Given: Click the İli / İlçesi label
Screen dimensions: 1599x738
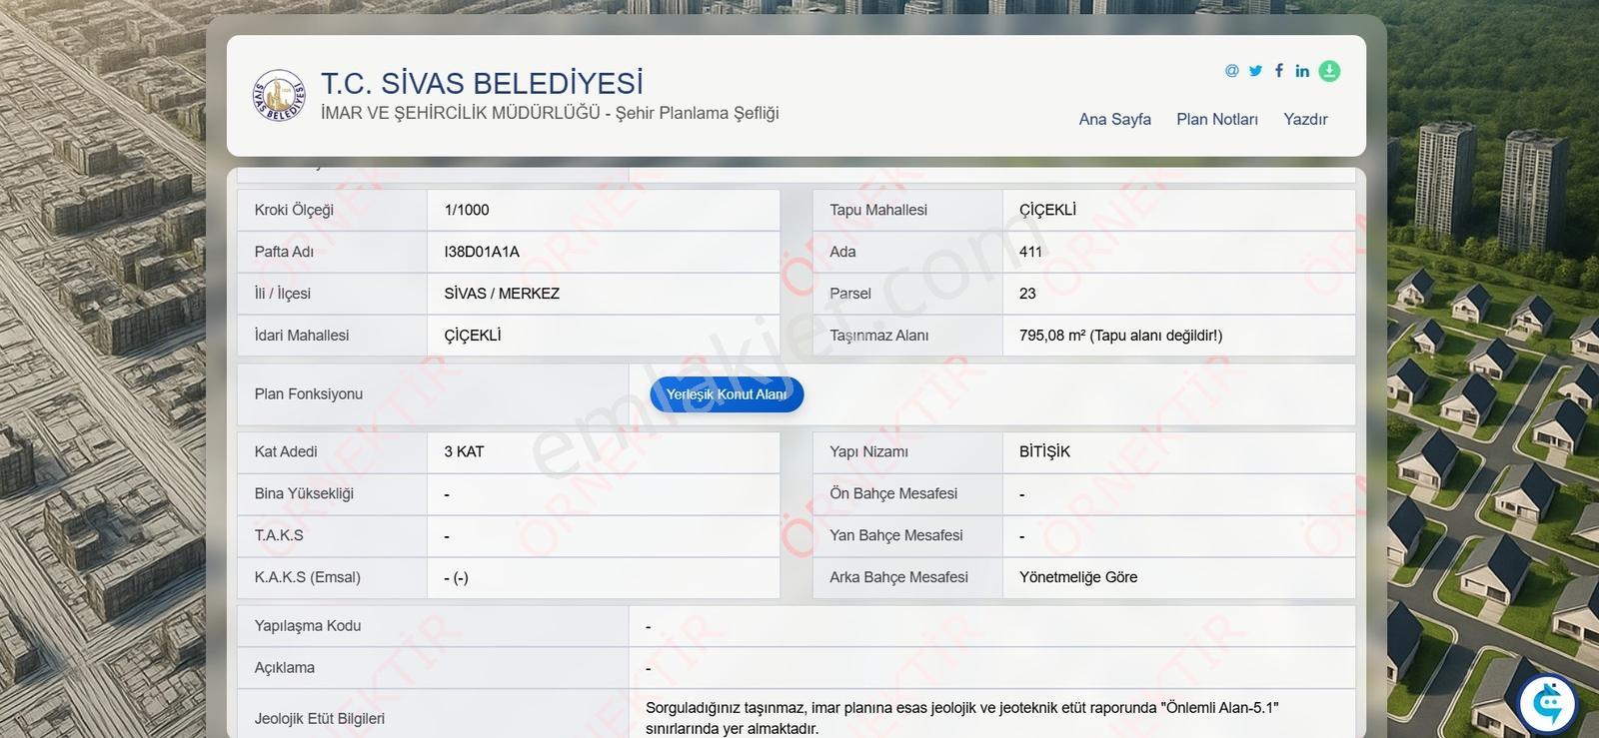Looking at the screenshot, I should [x=283, y=294].
